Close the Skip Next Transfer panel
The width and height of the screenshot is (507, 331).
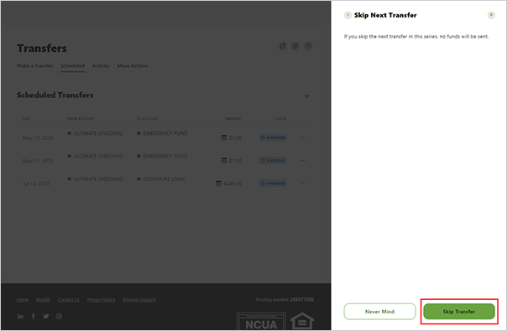tap(491, 15)
